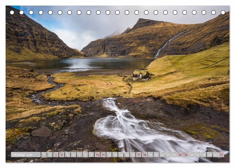
Task: Pick red date cell 24
Action: point(180,155)
